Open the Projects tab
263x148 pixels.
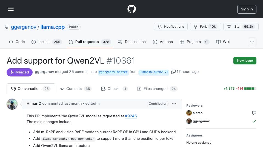(x=194, y=42)
